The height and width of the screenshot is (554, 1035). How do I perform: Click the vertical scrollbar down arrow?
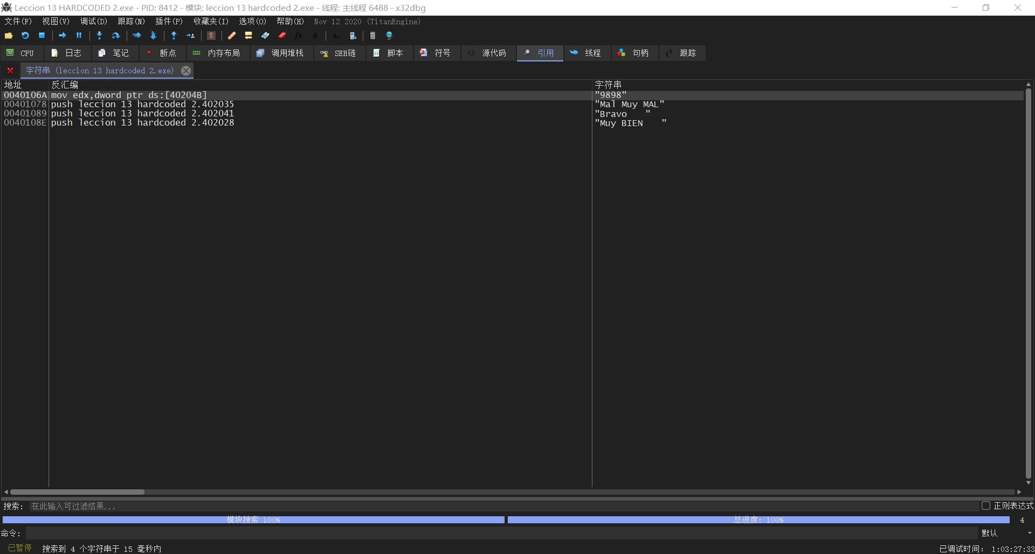pos(1029,483)
